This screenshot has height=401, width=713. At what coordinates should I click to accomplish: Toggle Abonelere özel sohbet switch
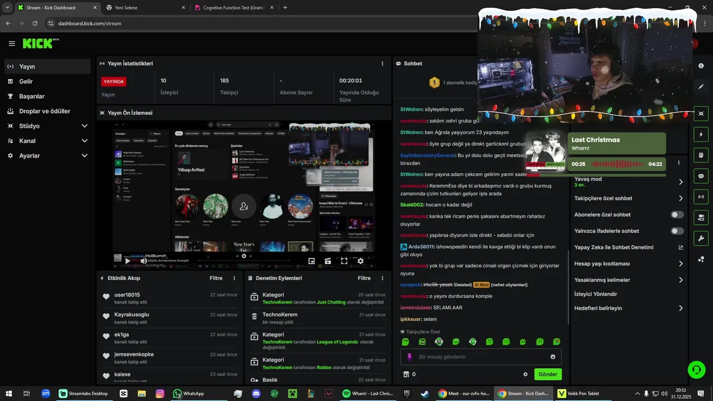coord(677,214)
